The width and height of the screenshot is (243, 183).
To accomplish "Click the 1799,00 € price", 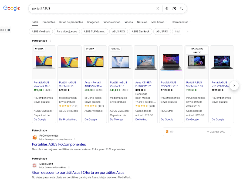I will tap(167, 90).
